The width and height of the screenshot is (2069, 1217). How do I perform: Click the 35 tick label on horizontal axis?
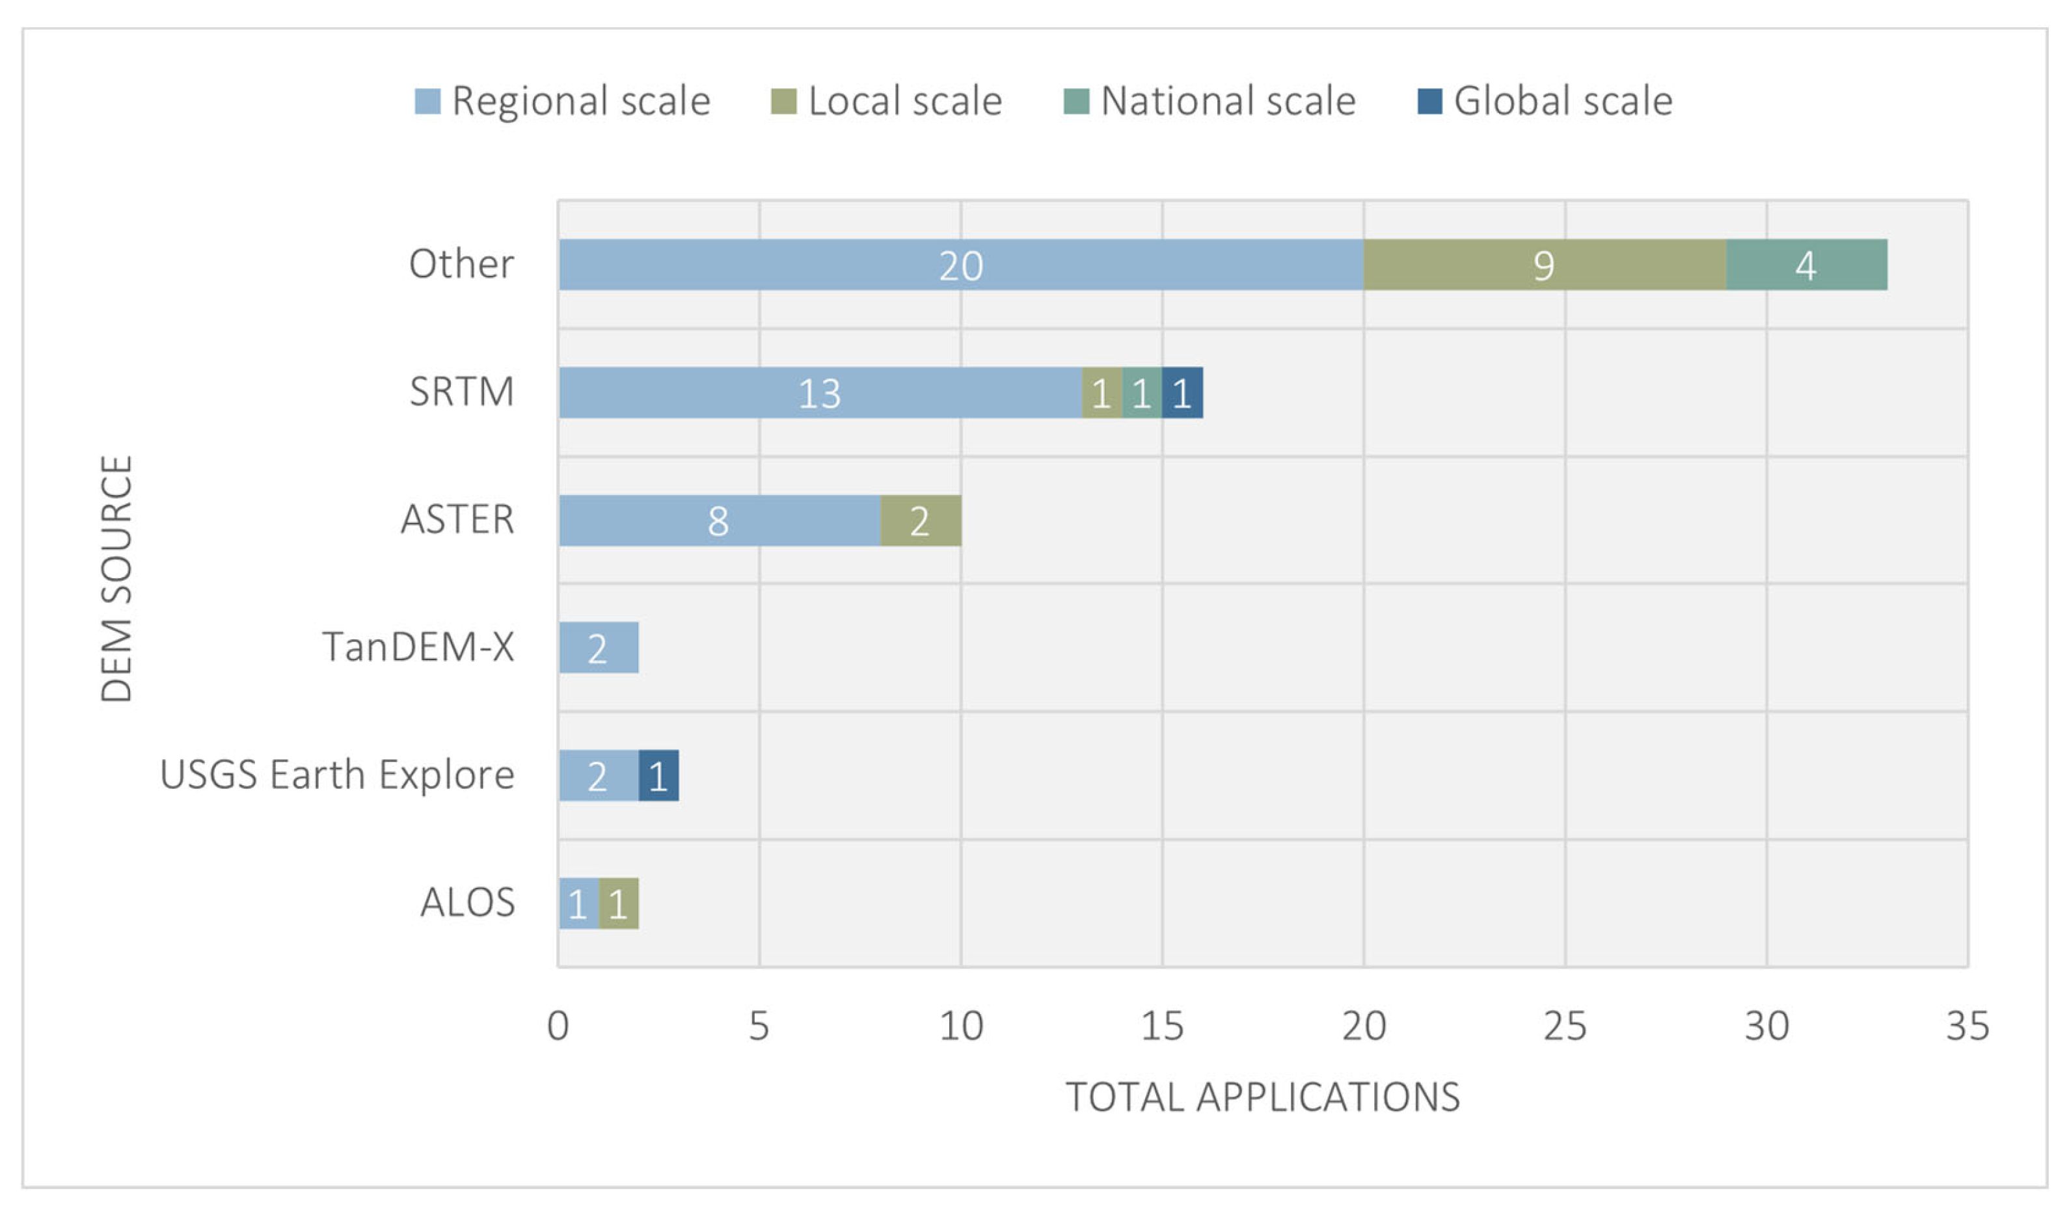(x=1968, y=1026)
